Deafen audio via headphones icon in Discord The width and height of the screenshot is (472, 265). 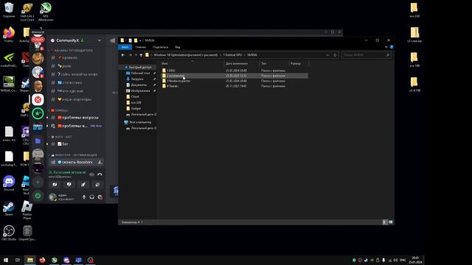pyautogui.click(x=91, y=197)
